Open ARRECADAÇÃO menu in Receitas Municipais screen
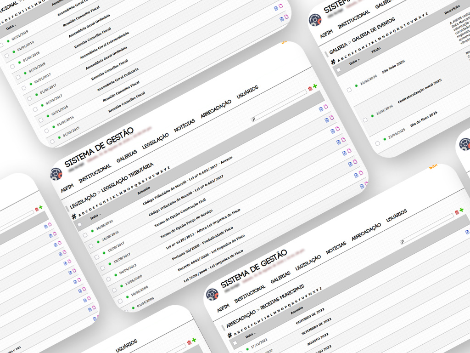The height and width of the screenshot is (353, 470). click(x=366, y=232)
